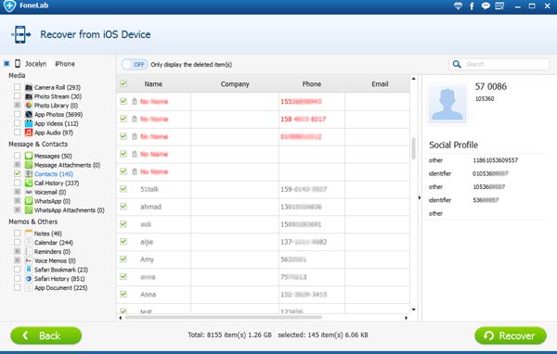Click the App Audio music icon

29,133
